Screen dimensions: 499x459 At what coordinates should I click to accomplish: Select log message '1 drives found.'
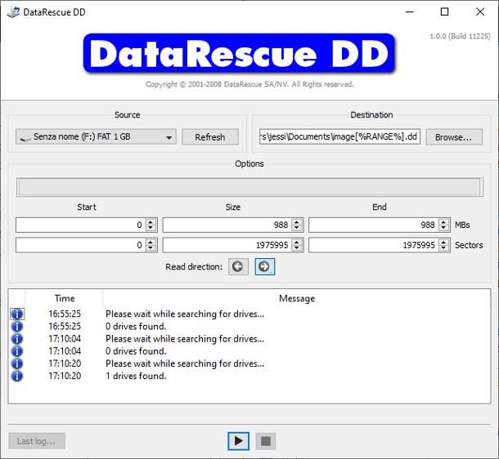[136, 376]
